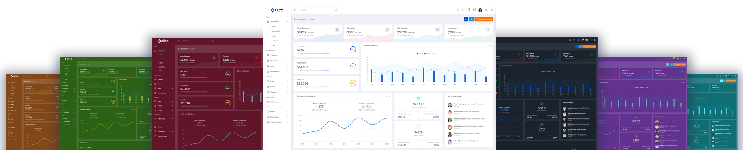Expand Icons menu in white sidebar
This screenshot has height=150, width=743.
click(x=278, y=81)
